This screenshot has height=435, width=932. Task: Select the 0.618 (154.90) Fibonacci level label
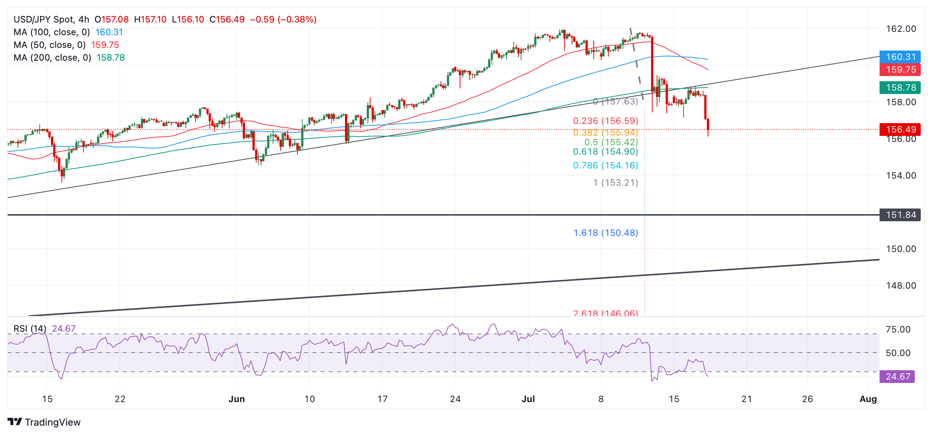(x=605, y=152)
